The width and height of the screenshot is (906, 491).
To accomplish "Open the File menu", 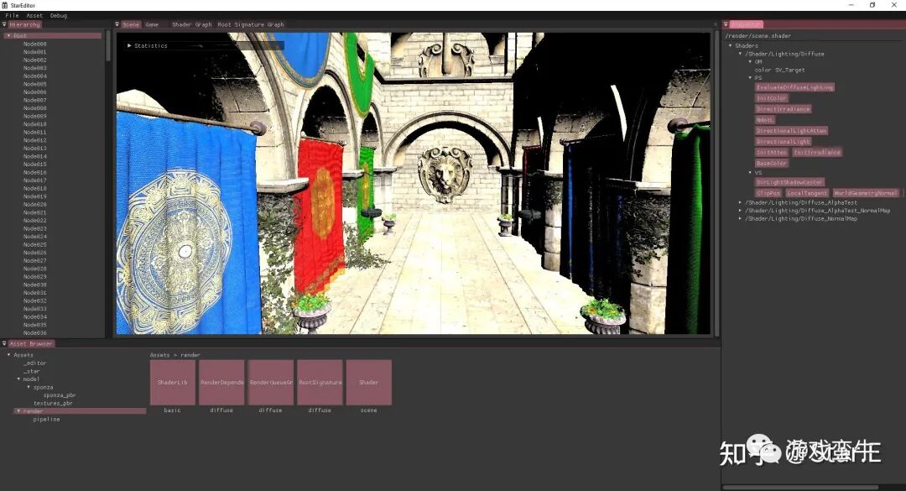I will pos(12,16).
